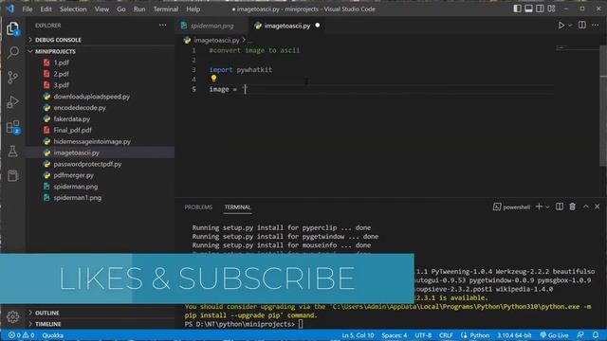Image resolution: width=607 pixels, height=341 pixels.
Task: Change end of line CRLF
Action: click(x=446, y=335)
